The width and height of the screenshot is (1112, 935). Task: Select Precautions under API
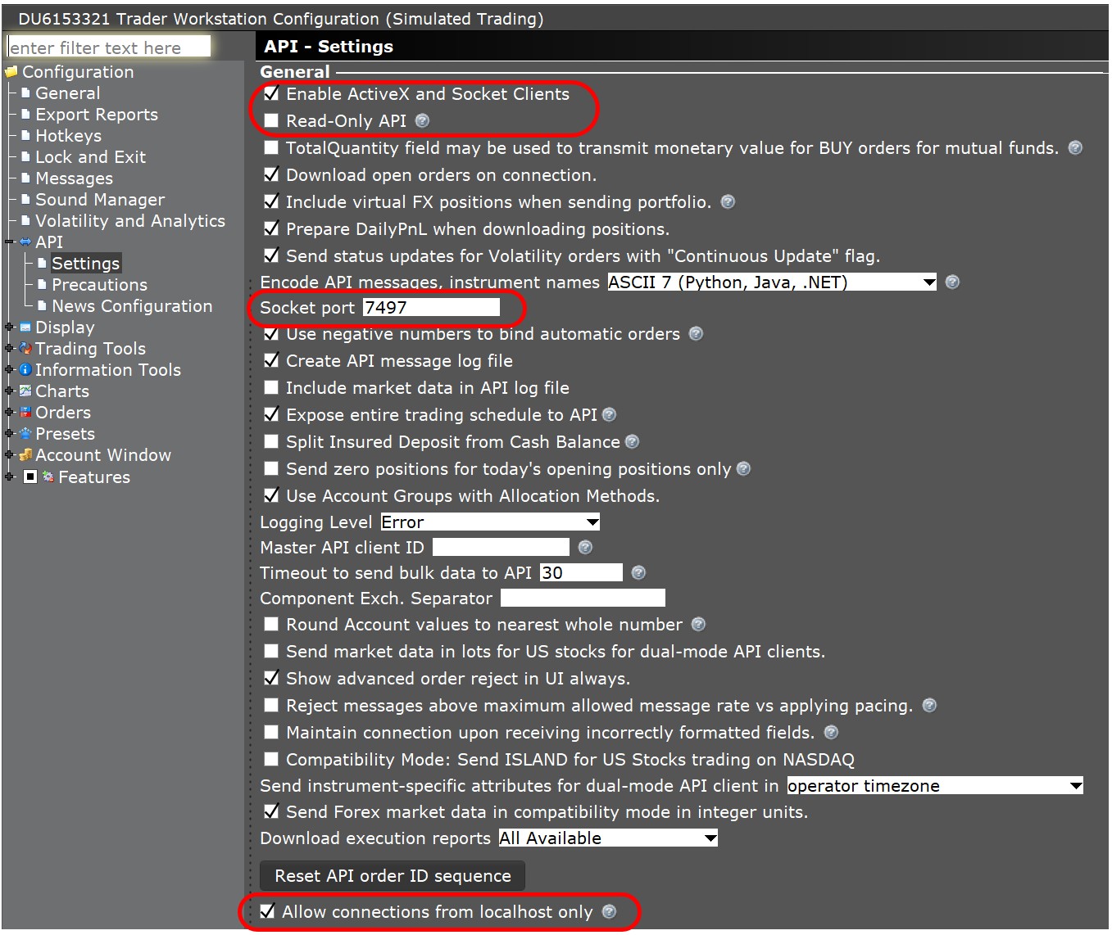(99, 285)
